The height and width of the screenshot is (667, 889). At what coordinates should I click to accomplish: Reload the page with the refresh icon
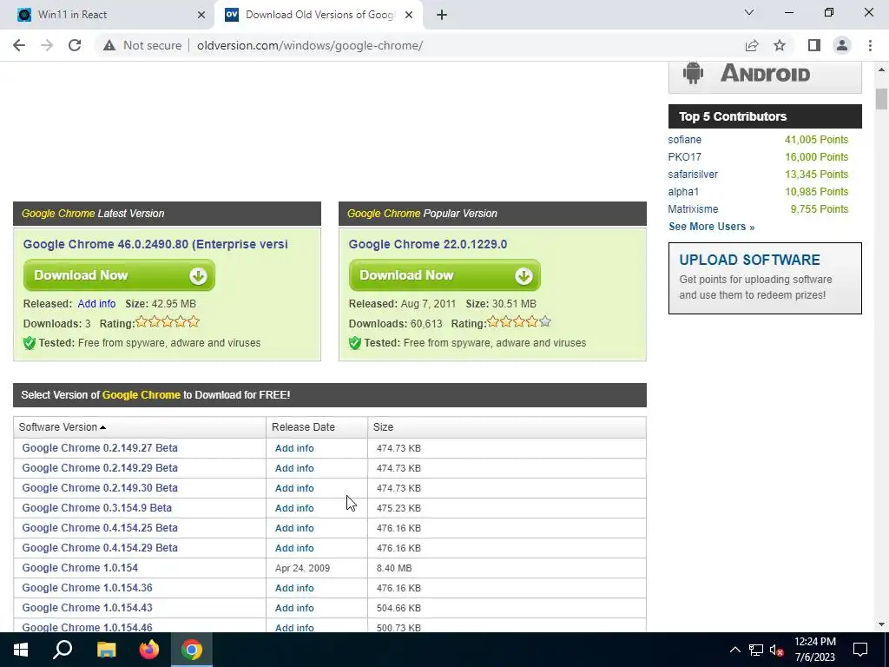click(x=75, y=45)
